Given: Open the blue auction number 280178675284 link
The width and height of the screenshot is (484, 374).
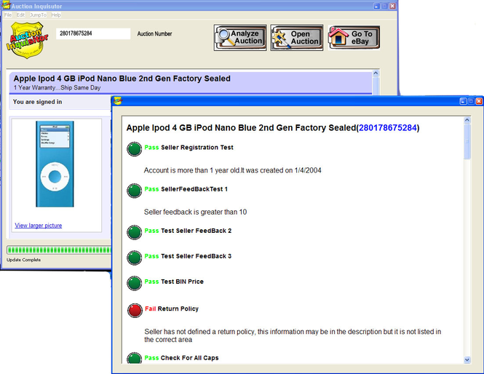Looking at the screenshot, I should (x=387, y=127).
